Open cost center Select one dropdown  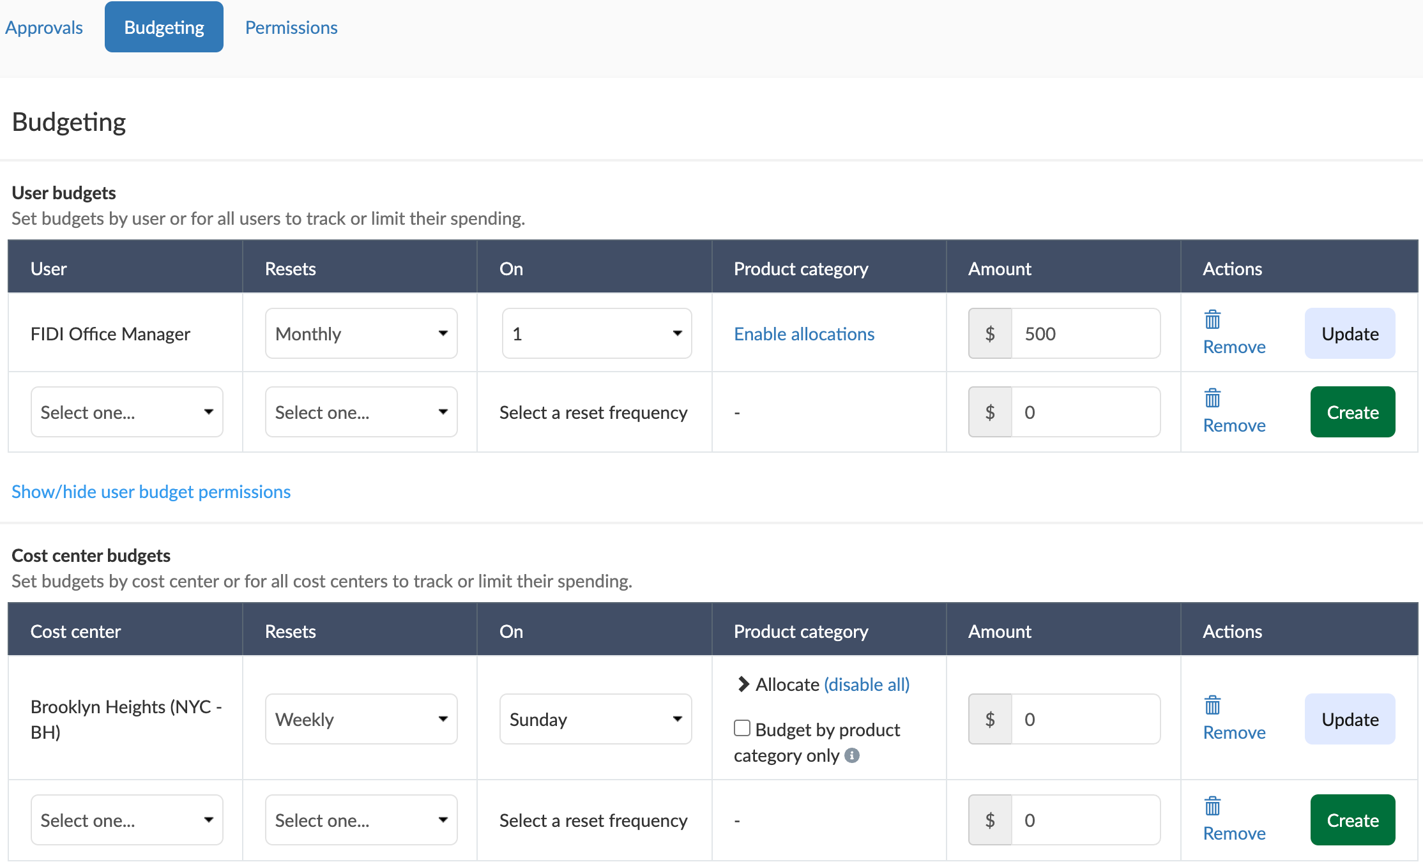[x=127, y=820]
